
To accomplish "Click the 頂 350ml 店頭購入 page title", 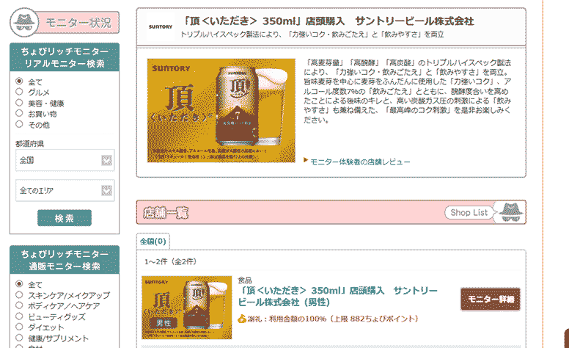I will point(328,21).
